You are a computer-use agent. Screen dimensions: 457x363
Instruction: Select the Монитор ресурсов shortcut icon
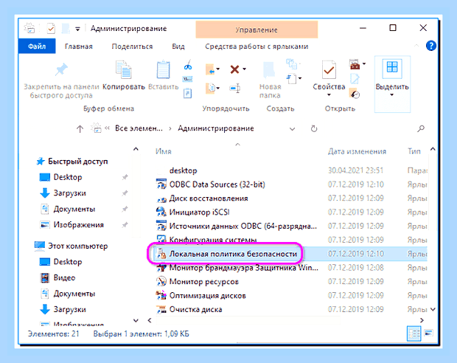click(x=161, y=282)
